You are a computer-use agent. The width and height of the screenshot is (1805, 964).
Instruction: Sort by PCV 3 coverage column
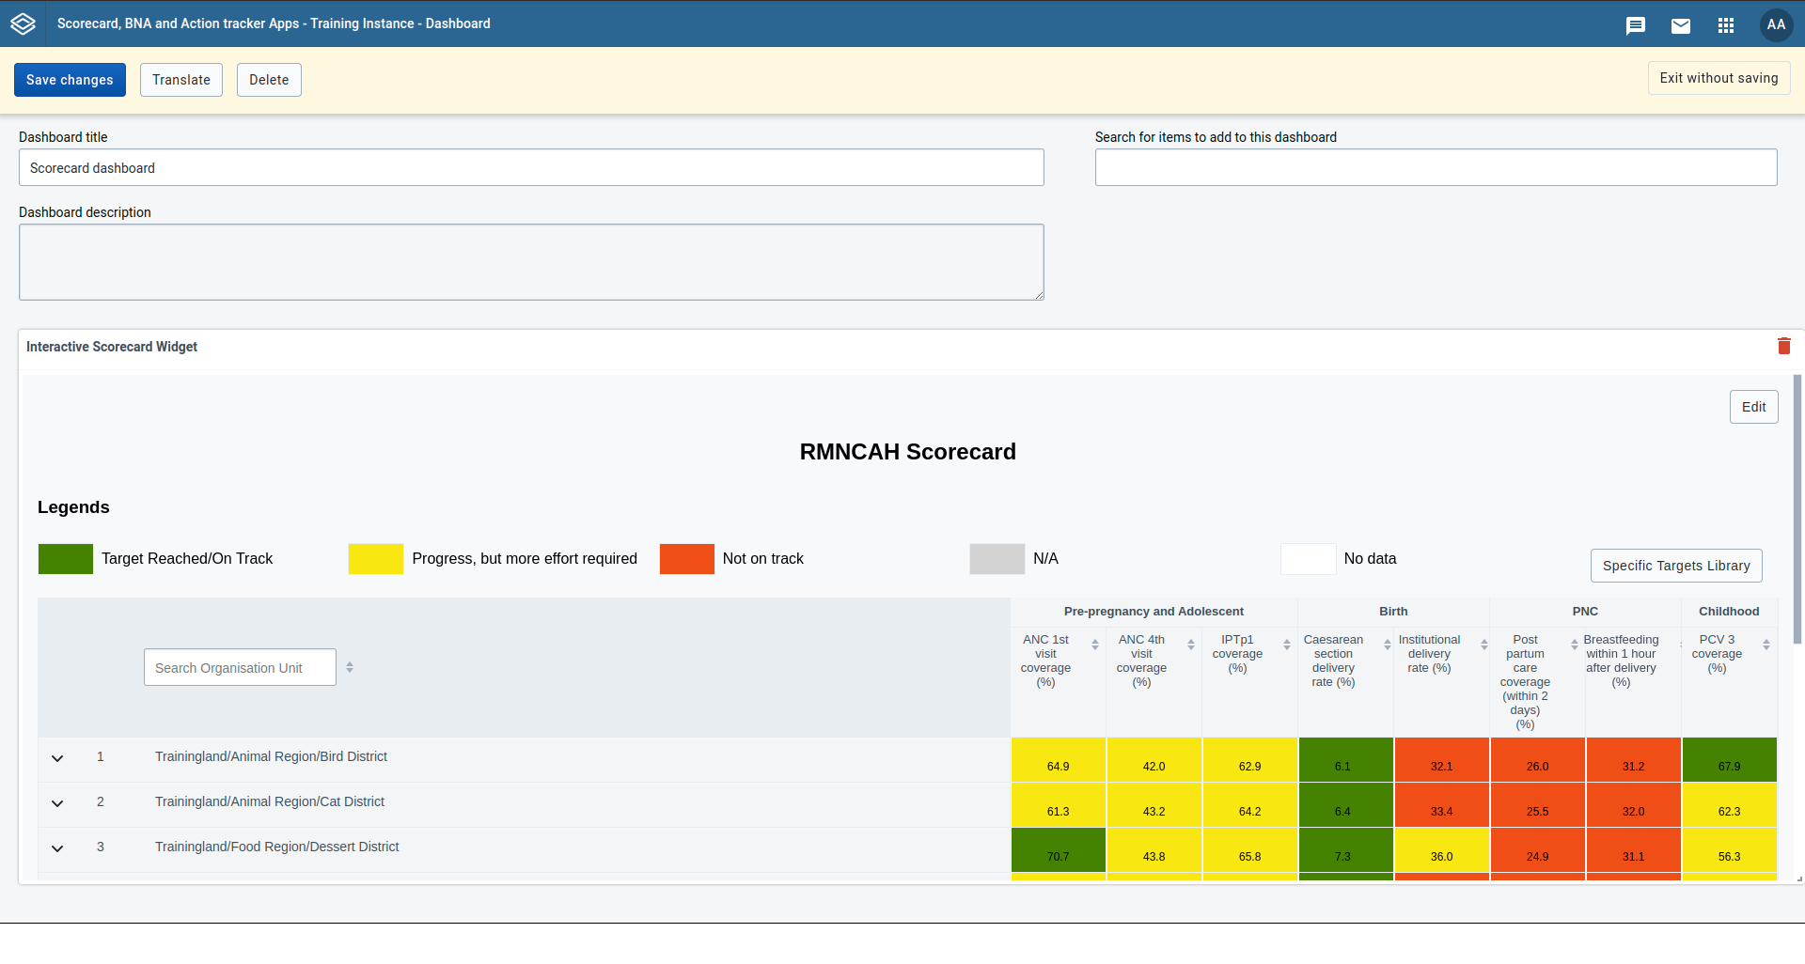pos(1766,645)
